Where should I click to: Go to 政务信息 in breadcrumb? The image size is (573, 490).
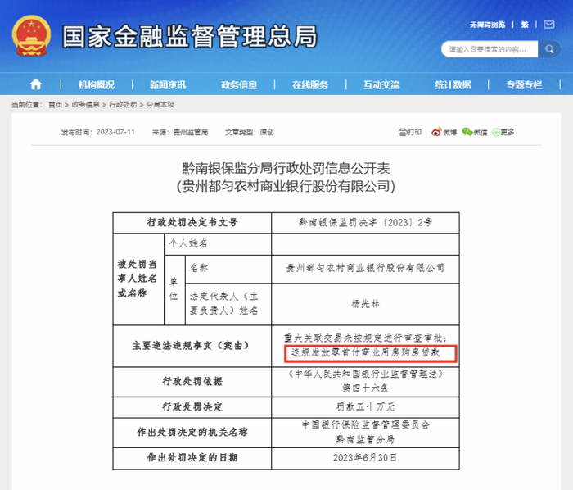85,105
